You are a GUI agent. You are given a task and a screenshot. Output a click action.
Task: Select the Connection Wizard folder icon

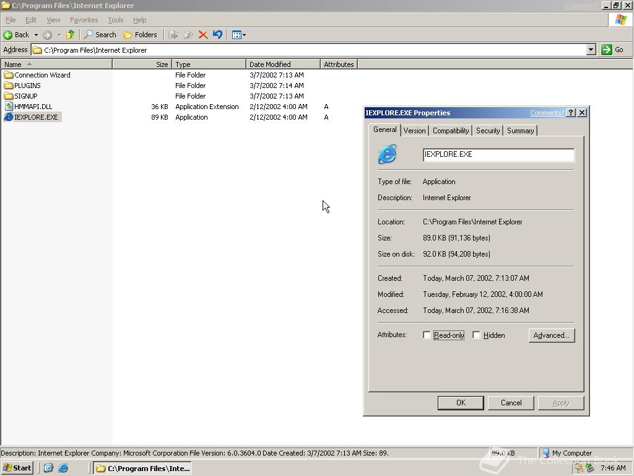(x=9, y=75)
